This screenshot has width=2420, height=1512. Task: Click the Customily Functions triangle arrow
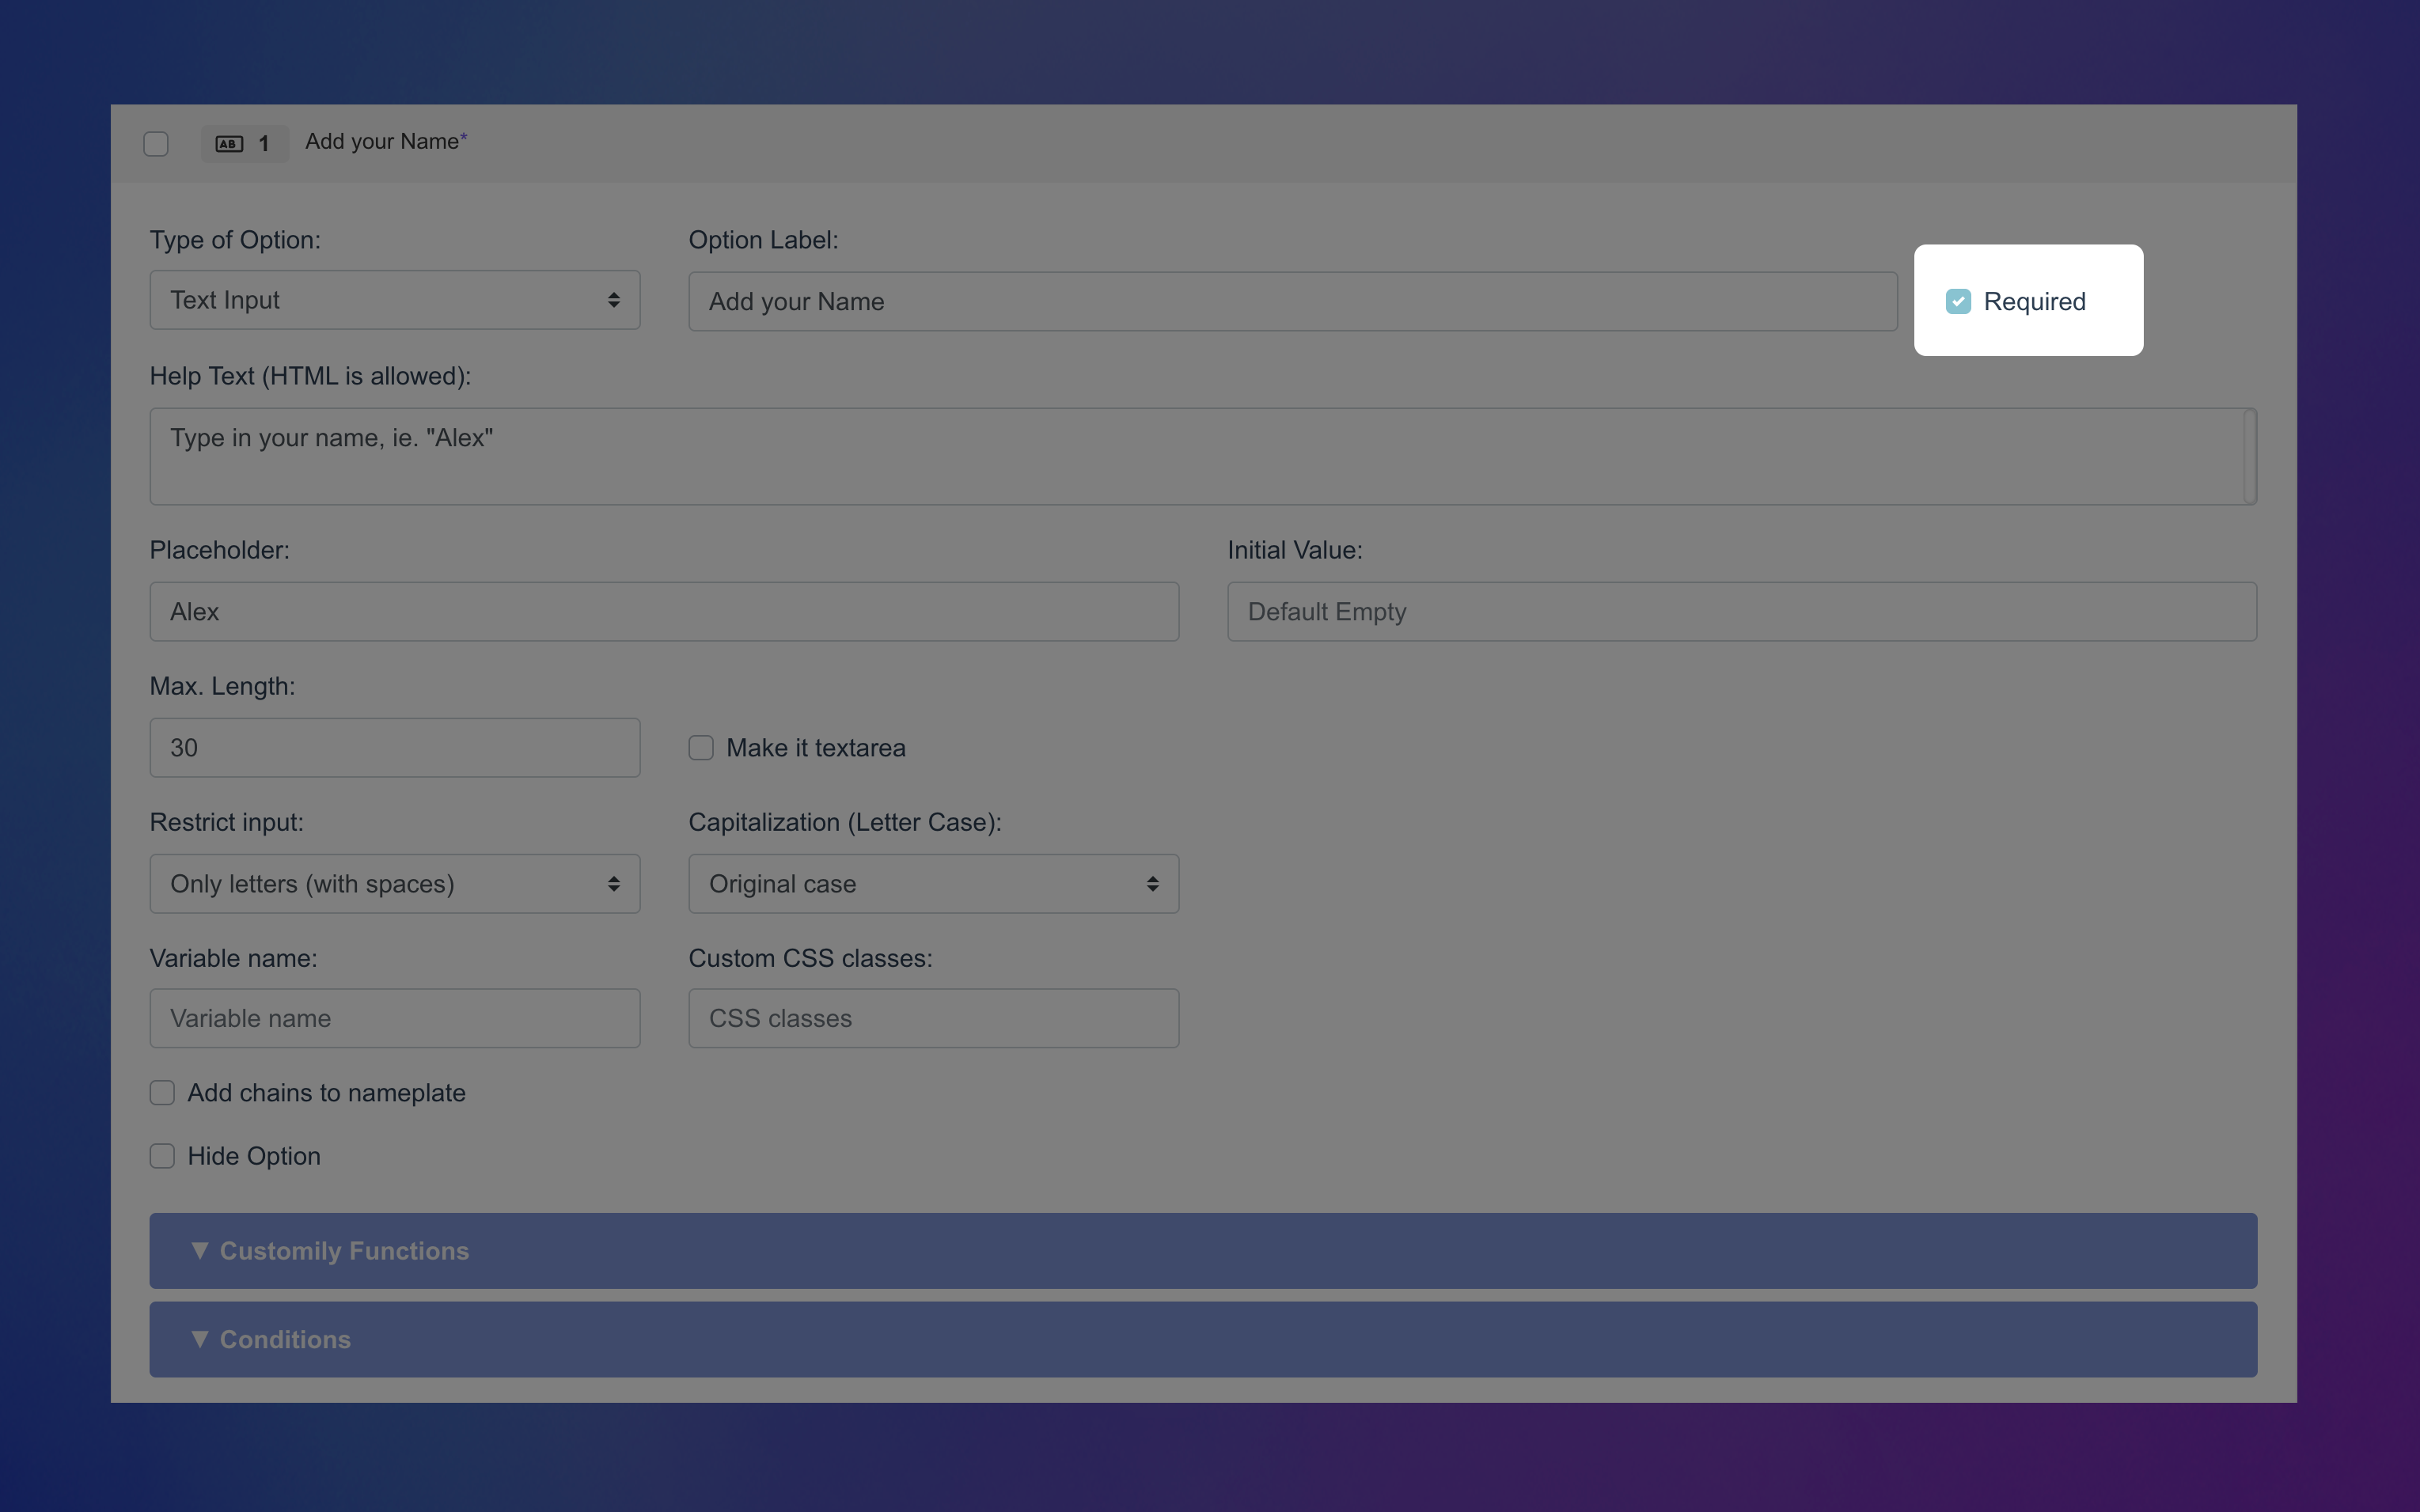point(200,1251)
